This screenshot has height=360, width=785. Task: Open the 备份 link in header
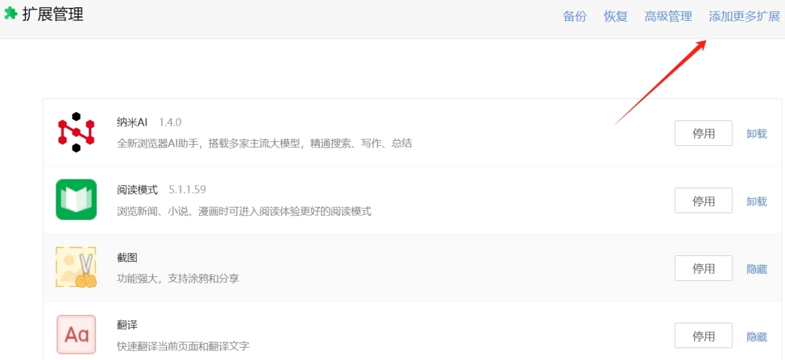click(x=574, y=16)
